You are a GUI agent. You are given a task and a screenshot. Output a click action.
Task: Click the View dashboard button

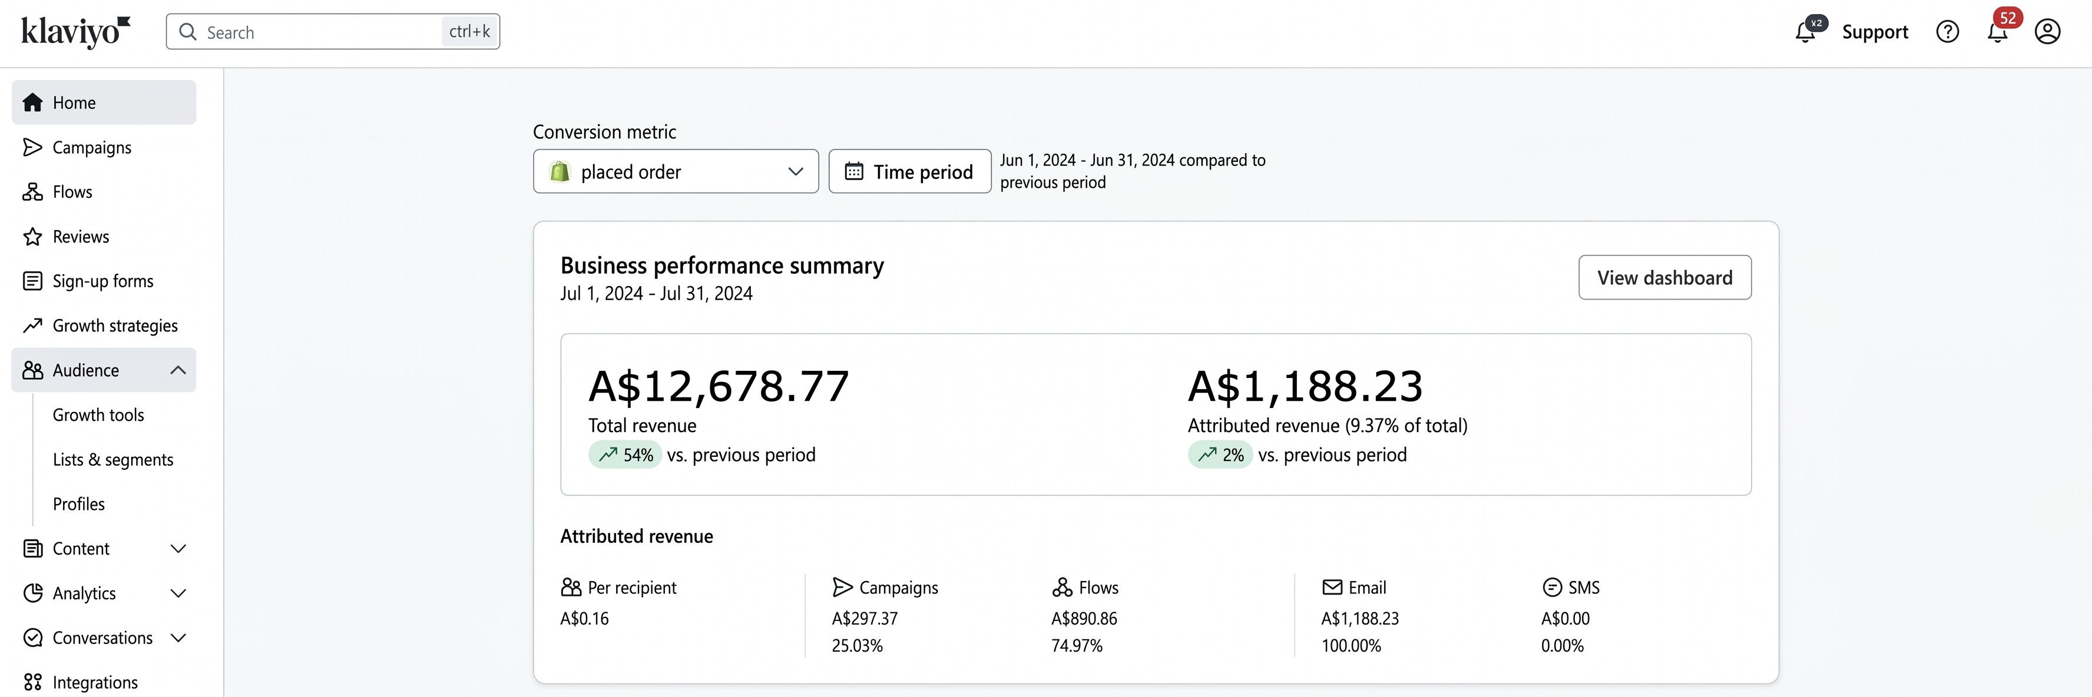pyautogui.click(x=1665, y=277)
